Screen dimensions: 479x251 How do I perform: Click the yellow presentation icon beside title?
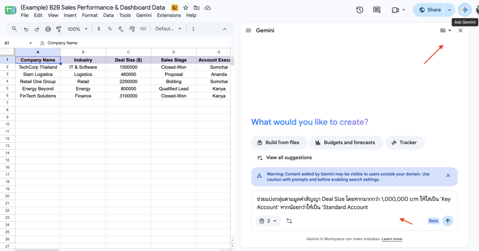(174, 7)
